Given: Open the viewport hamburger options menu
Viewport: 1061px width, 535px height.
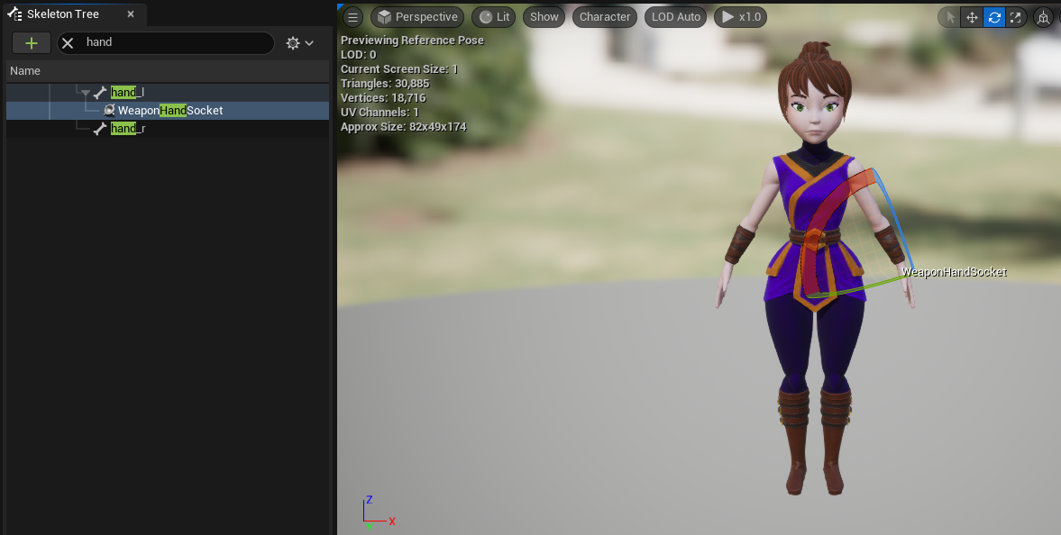Looking at the screenshot, I should (352, 17).
